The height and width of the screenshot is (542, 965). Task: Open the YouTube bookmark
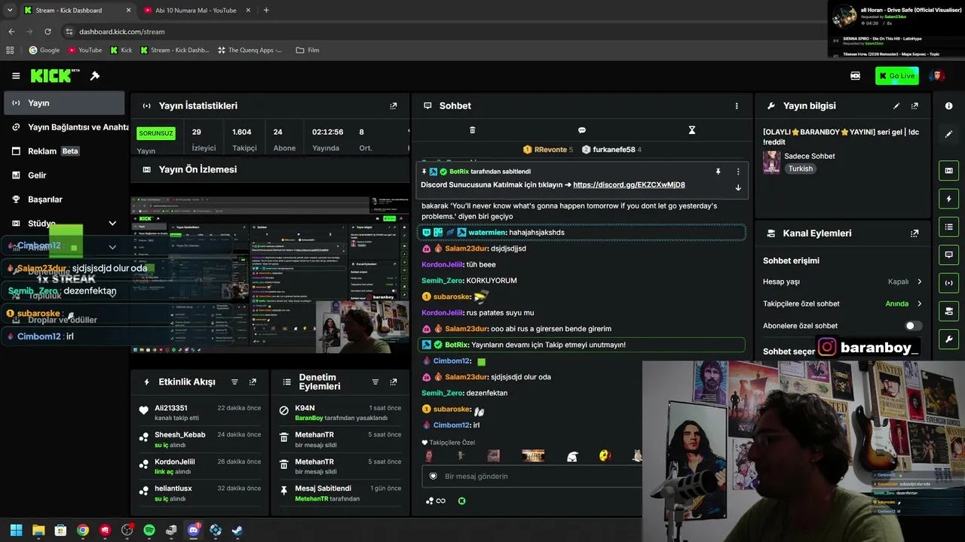tap(84, 50)
